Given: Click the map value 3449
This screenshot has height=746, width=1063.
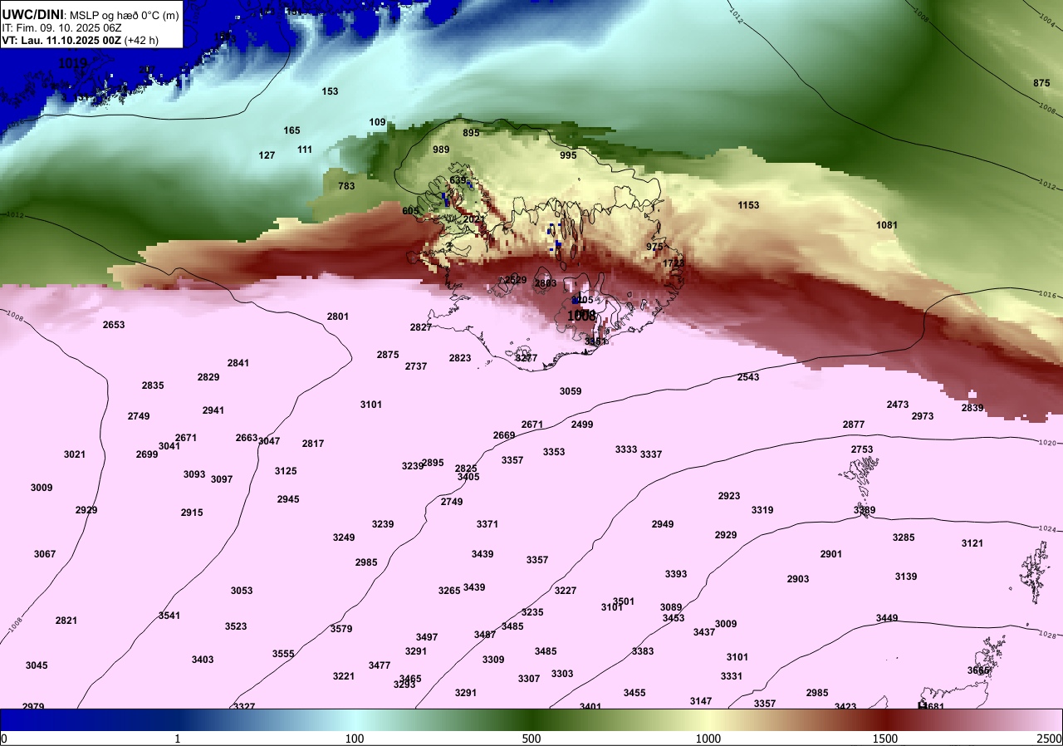Looking at the screenshot, I should (887, 618).
